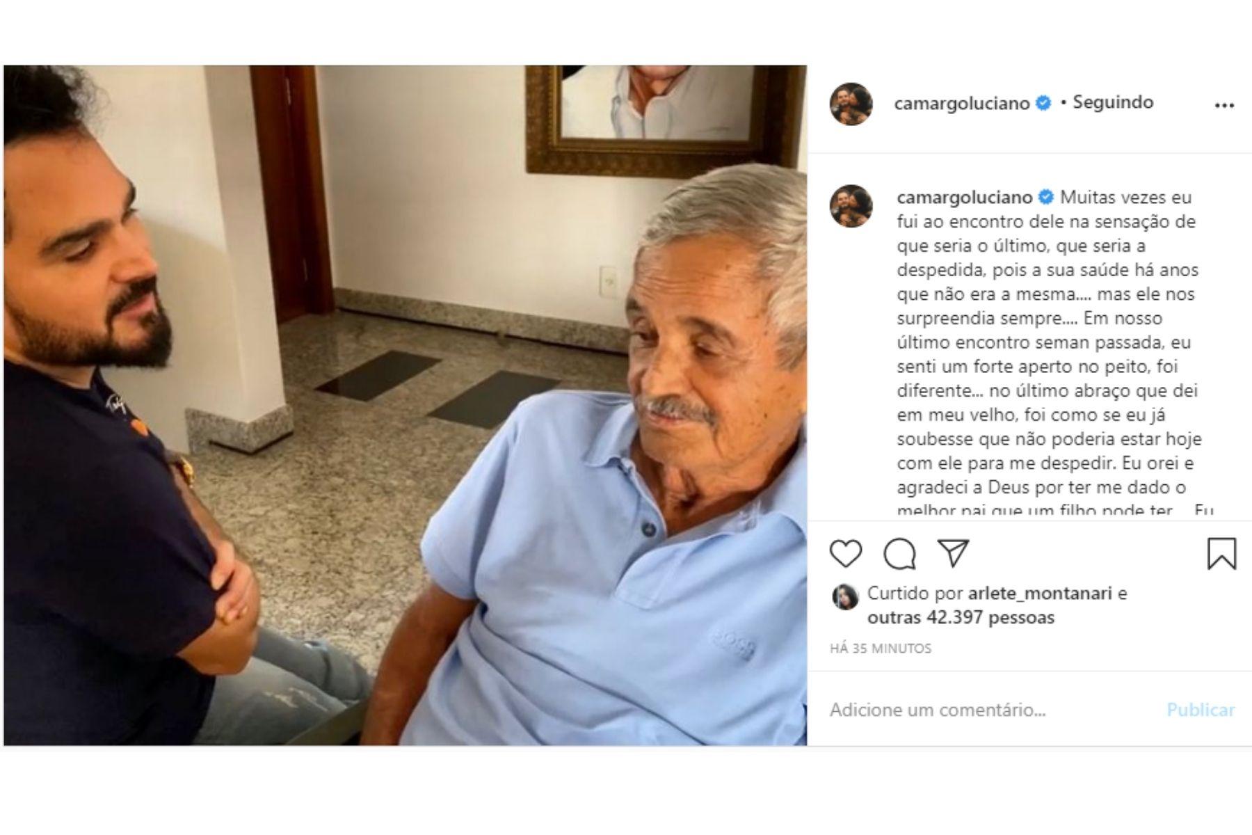Click the HÁ 35 MINUTOS timestamp
The image size is (1252, 835).
coord(881,649)
